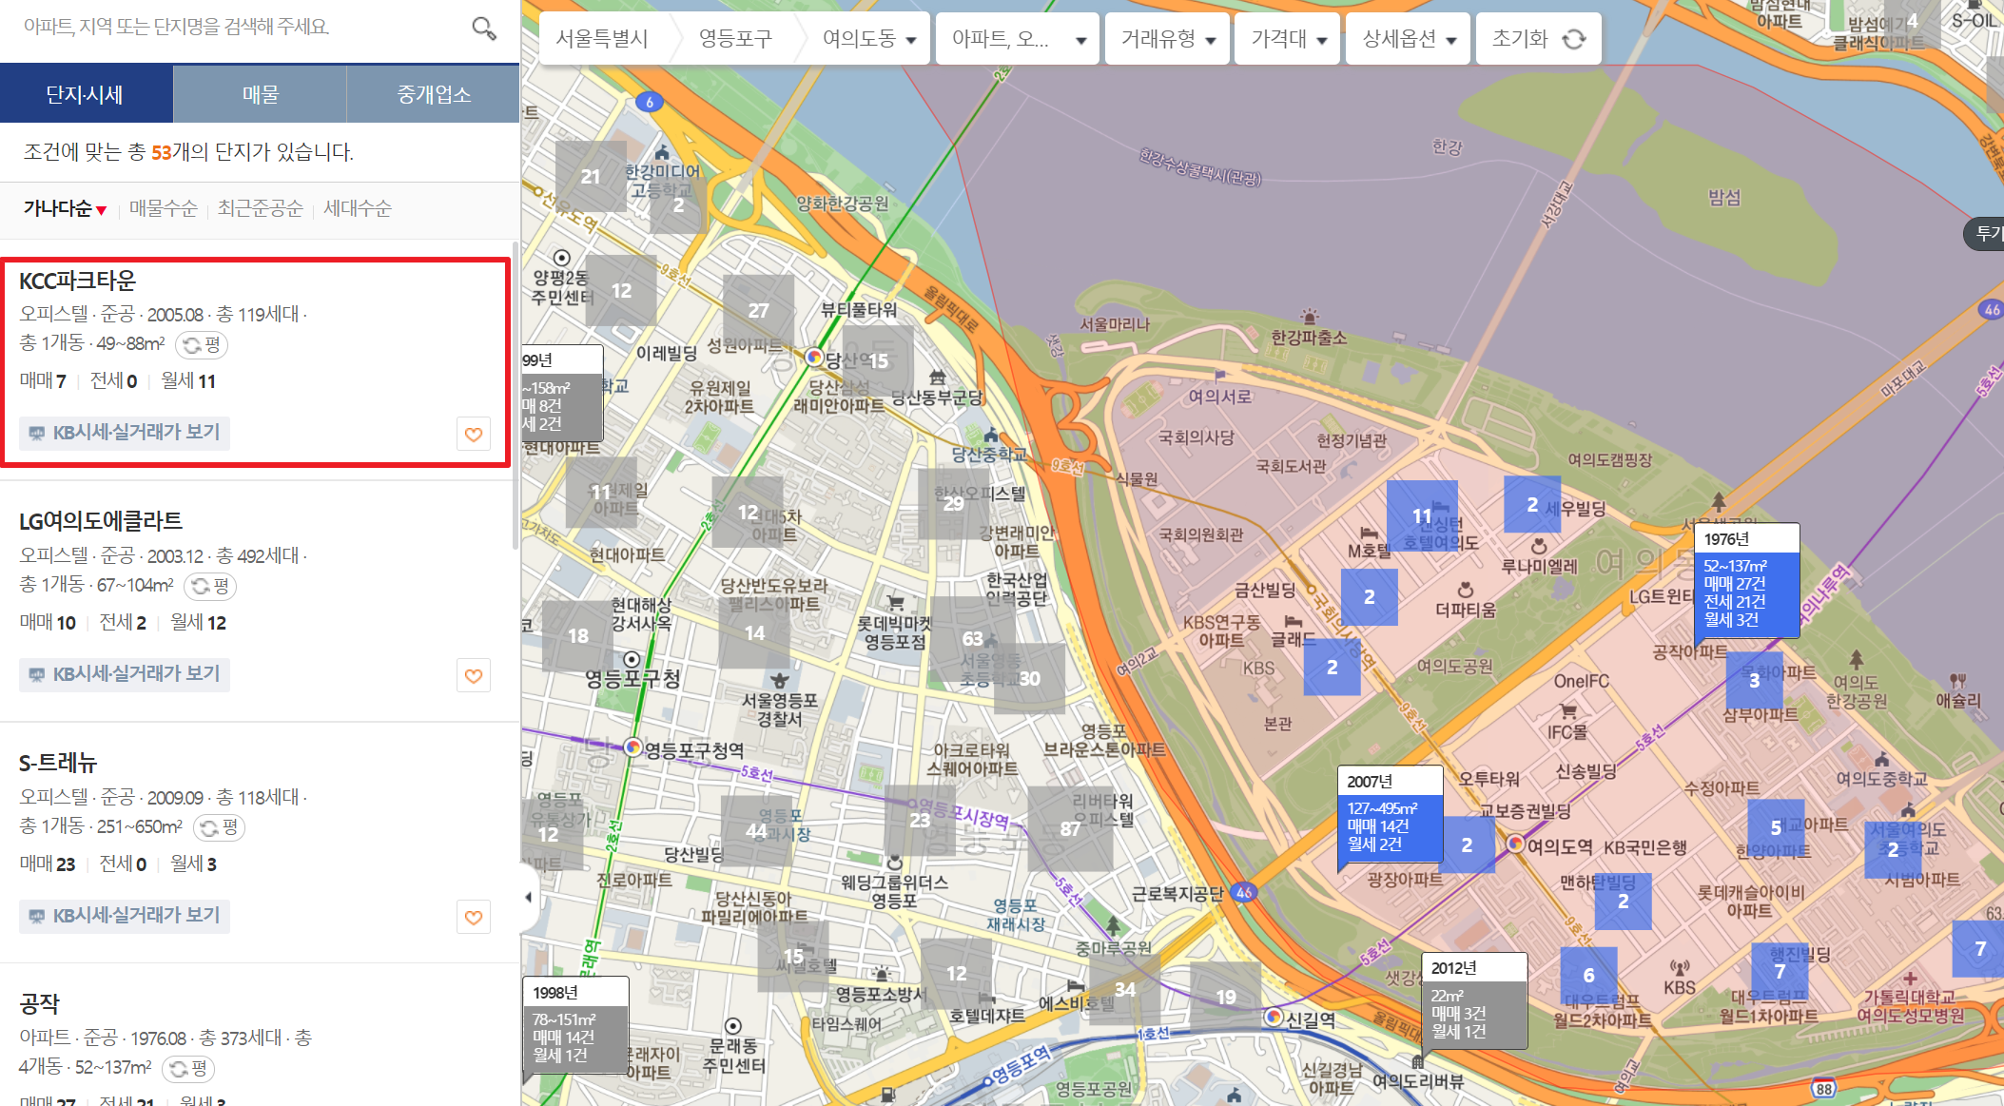
Task: Click heart icon for S-트레뉴
Action: [x=474, y=918]
